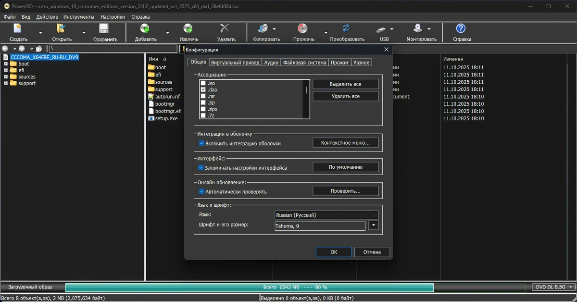This screenshot has height=302, width=577.
Task: Click the Преобразовать arrows icon
Action: click(x=346, y=28)
